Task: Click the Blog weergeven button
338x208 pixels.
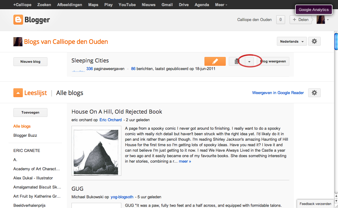Action: click(x=273, y=61)
